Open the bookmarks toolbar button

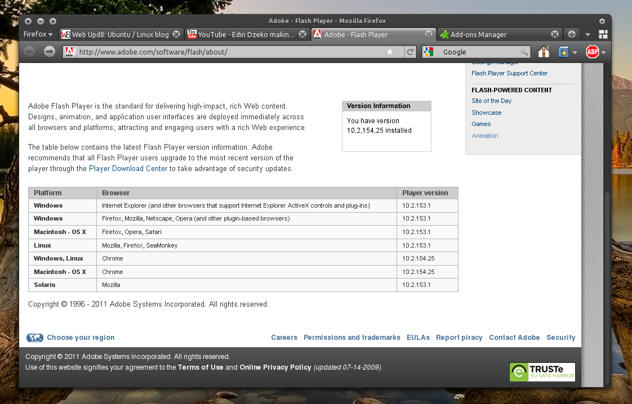point(563,52)
